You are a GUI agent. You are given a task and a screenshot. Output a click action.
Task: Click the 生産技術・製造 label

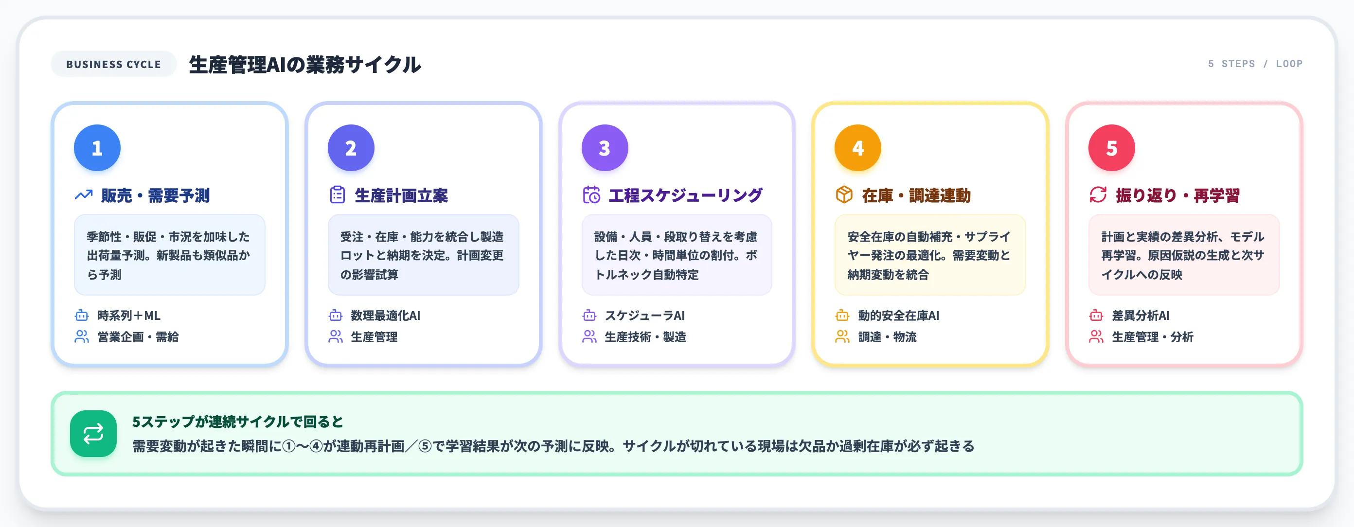[645, 337]
